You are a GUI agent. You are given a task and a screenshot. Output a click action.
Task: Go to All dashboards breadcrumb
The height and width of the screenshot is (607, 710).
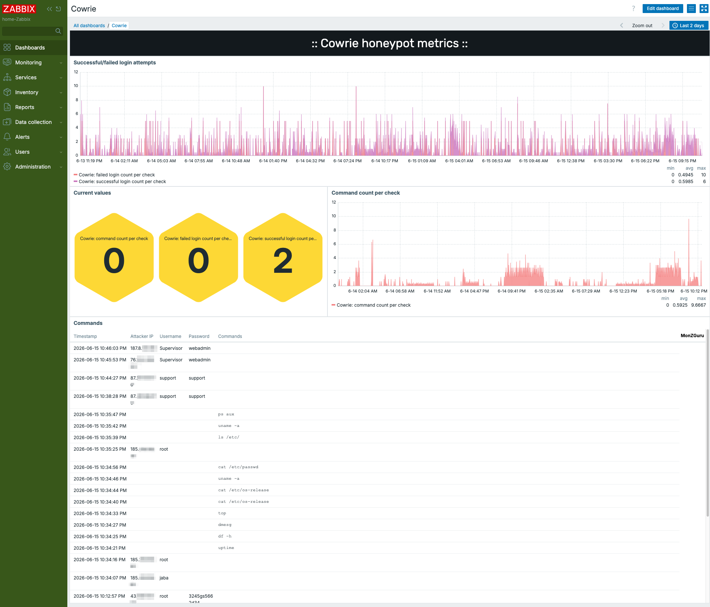click(89, 26)
